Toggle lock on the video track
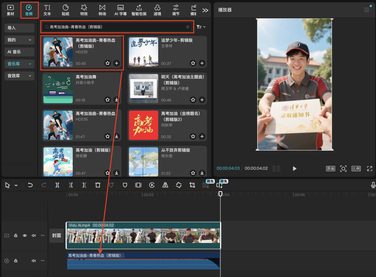This screenshot has width=376, height=277. click(16, 235)
